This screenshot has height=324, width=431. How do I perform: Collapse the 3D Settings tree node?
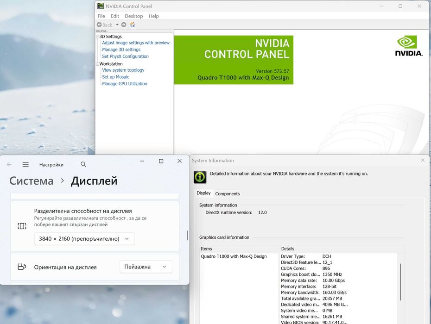coord(97,37)
